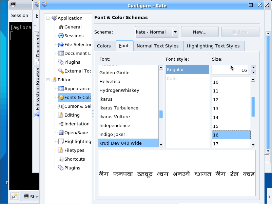
Task: Select Application Plugins icon under External Tools
Action: (x=61, y=62)
